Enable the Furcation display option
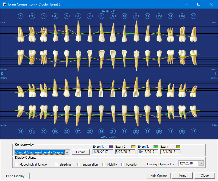The width and height of the screenshot is (218, 181). point(123,164)
